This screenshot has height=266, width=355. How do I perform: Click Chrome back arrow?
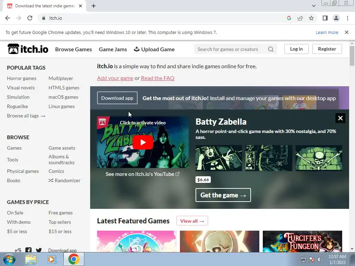[x=8, y=18]
